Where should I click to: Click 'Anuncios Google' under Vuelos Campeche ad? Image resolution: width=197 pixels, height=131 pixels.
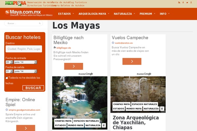pyautogui.click(x=144, y=74)
